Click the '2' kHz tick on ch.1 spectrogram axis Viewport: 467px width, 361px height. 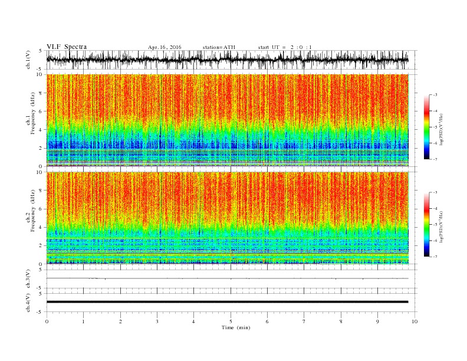(41, 148)
